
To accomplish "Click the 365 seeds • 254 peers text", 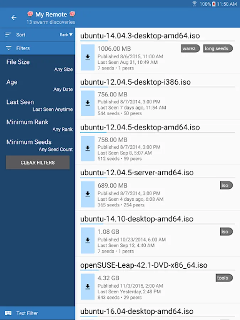I will [x=121, y=205].
